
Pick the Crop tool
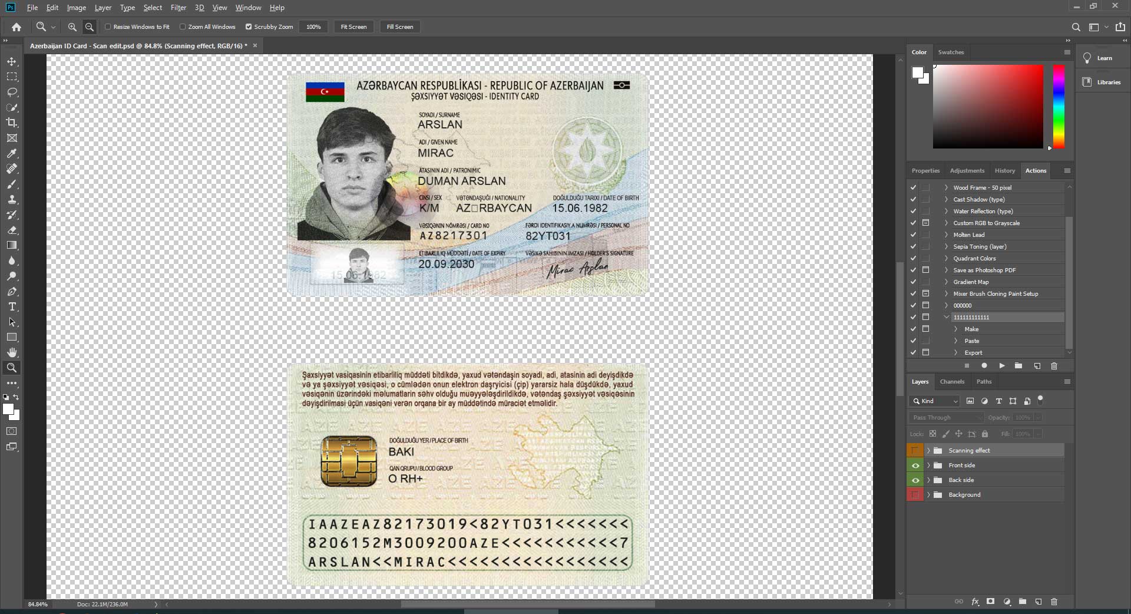[x=12, y=123]
